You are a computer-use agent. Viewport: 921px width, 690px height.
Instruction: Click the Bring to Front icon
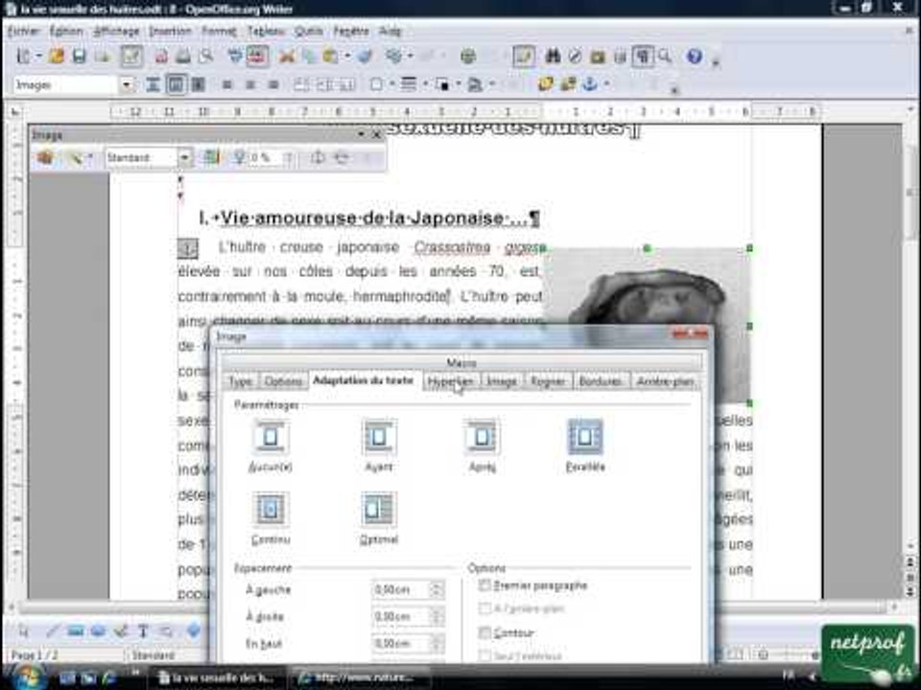tap(546, 84)
